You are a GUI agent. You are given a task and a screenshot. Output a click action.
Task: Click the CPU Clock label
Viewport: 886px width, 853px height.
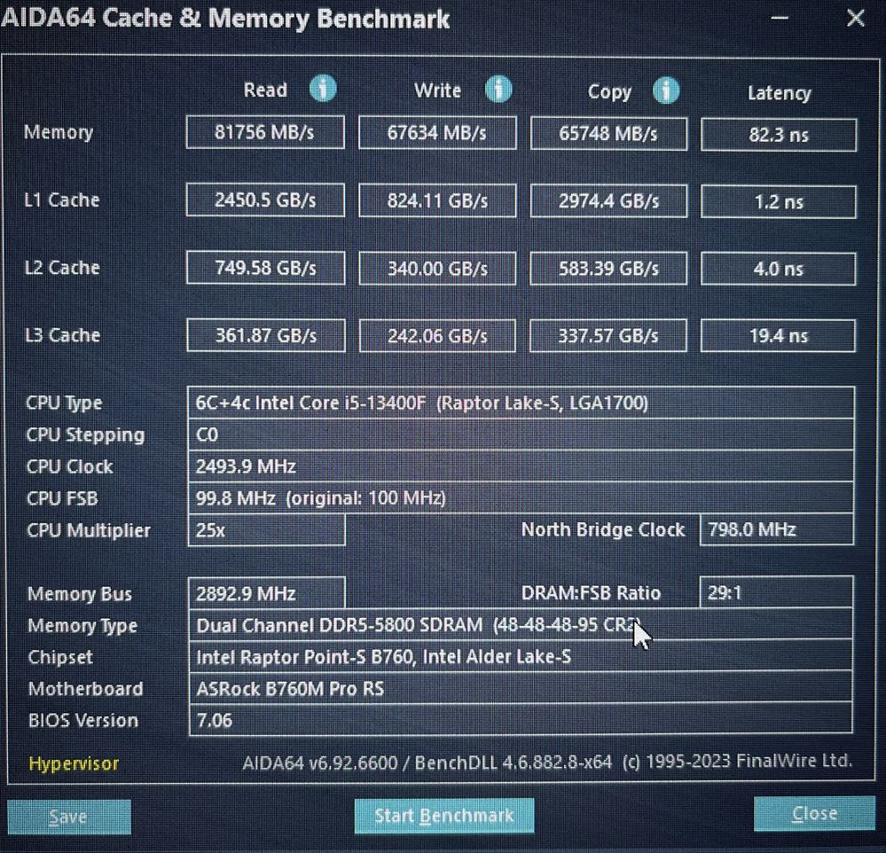[x=69, y=466]
